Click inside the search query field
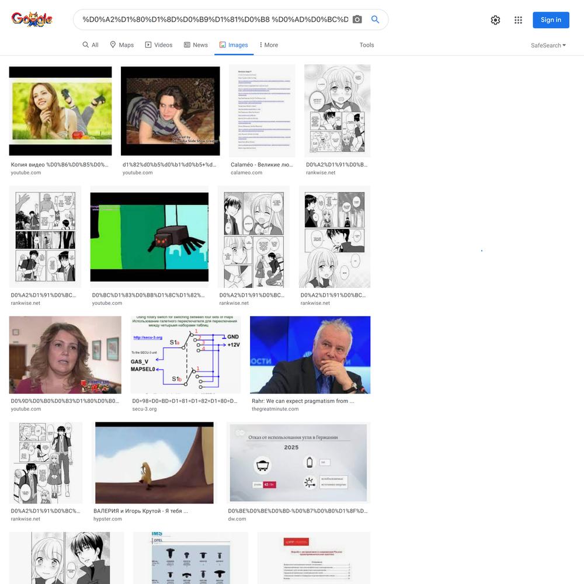This screenshot has height=584, width=584. [215, 19]
